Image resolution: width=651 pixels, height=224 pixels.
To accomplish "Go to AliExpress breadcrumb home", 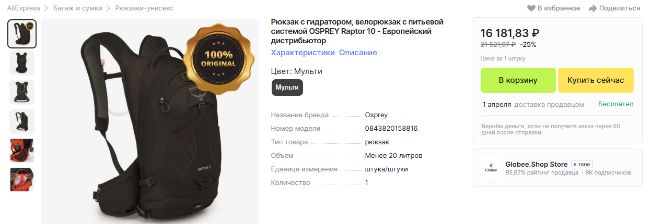I will pyautogui.click(x=24, y=8).
